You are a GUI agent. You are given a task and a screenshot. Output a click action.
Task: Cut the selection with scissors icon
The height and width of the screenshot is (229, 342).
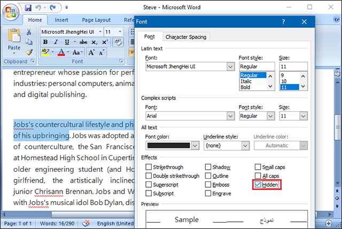[x=28, y=32]
